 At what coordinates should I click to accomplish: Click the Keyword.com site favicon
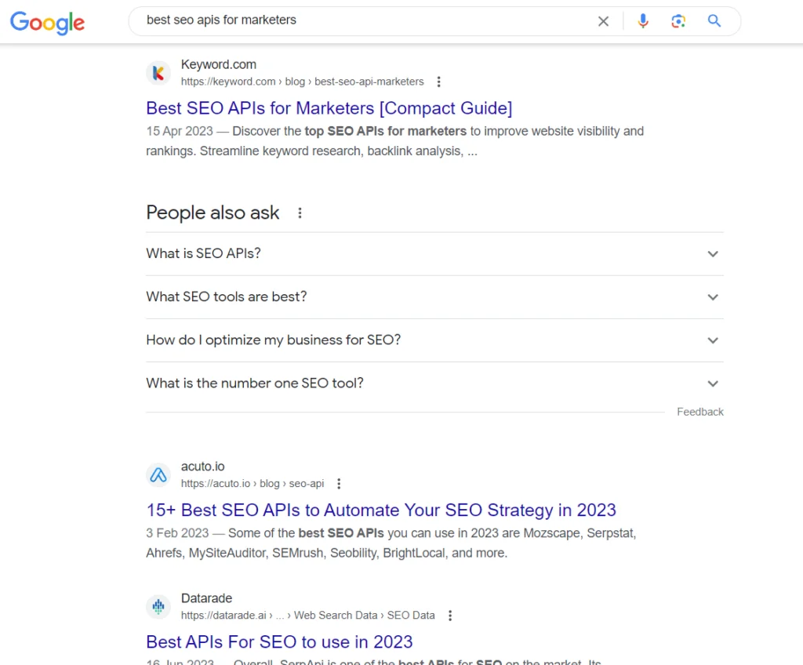[158, 72]
